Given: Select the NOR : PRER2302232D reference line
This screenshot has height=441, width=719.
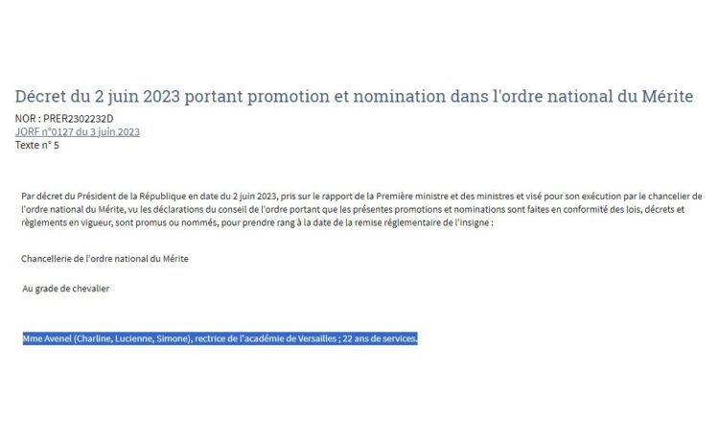Looking at the screenshot, I should coord(64,119).
